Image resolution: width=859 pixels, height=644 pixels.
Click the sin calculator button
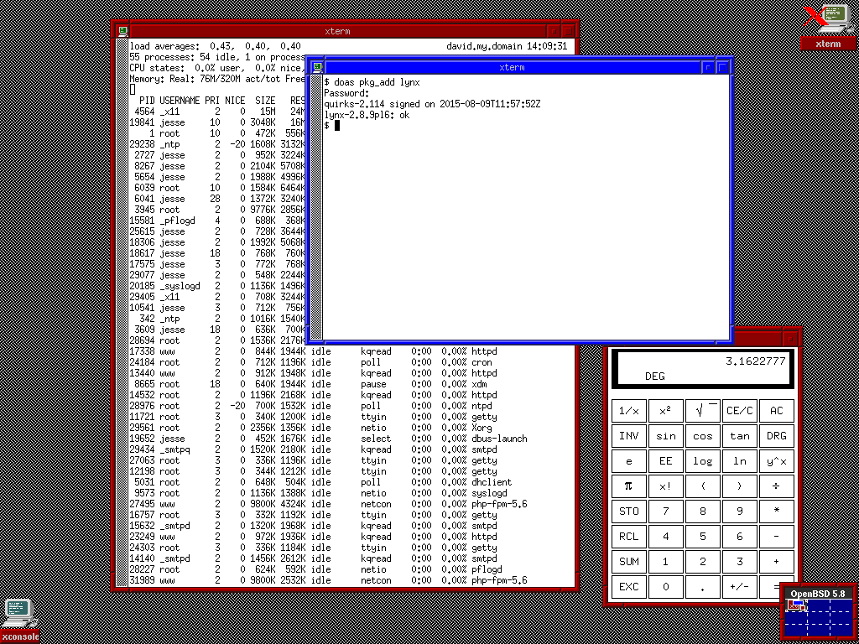tap(665, 436)
